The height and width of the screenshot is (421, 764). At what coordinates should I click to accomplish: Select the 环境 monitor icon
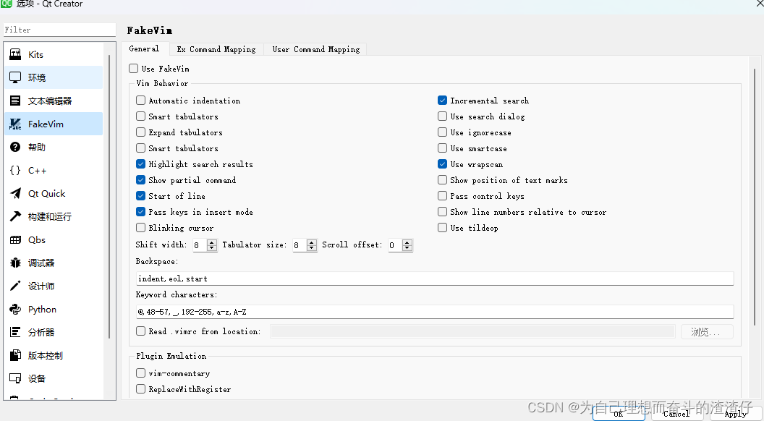coord(16,77)
